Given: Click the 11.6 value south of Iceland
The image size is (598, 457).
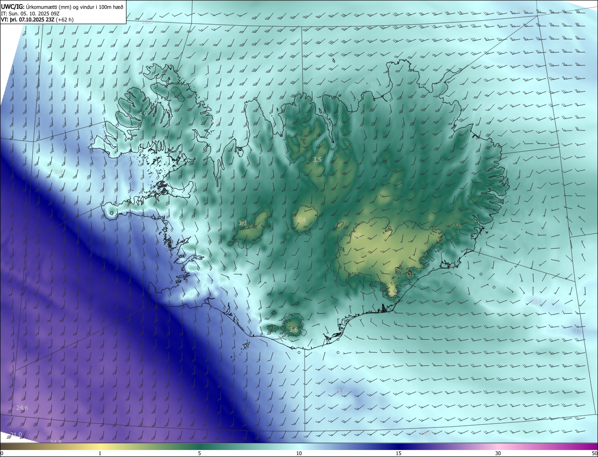Looking at the screenshot, I should click(x=341, y=391).
